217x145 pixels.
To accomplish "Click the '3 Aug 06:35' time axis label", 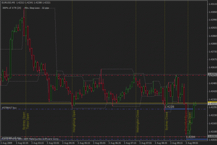I will (x=115, y=143).
